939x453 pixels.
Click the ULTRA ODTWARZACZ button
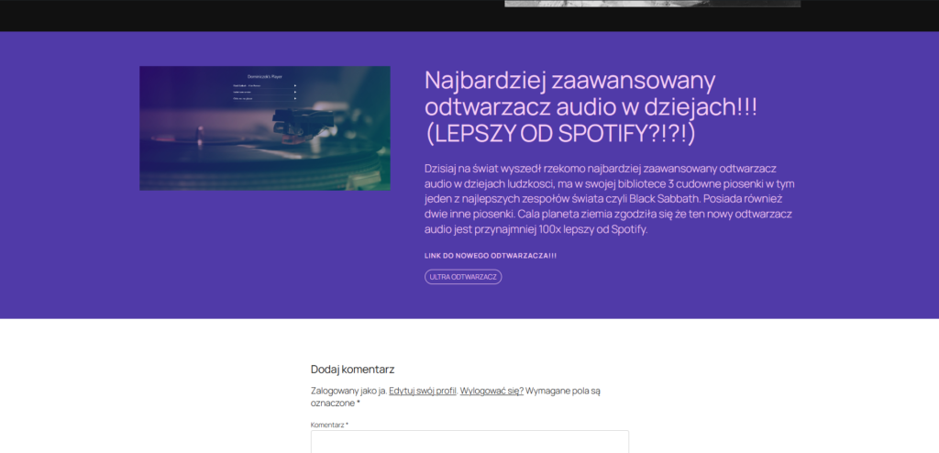pyautogui.click(x=463, y=277)
